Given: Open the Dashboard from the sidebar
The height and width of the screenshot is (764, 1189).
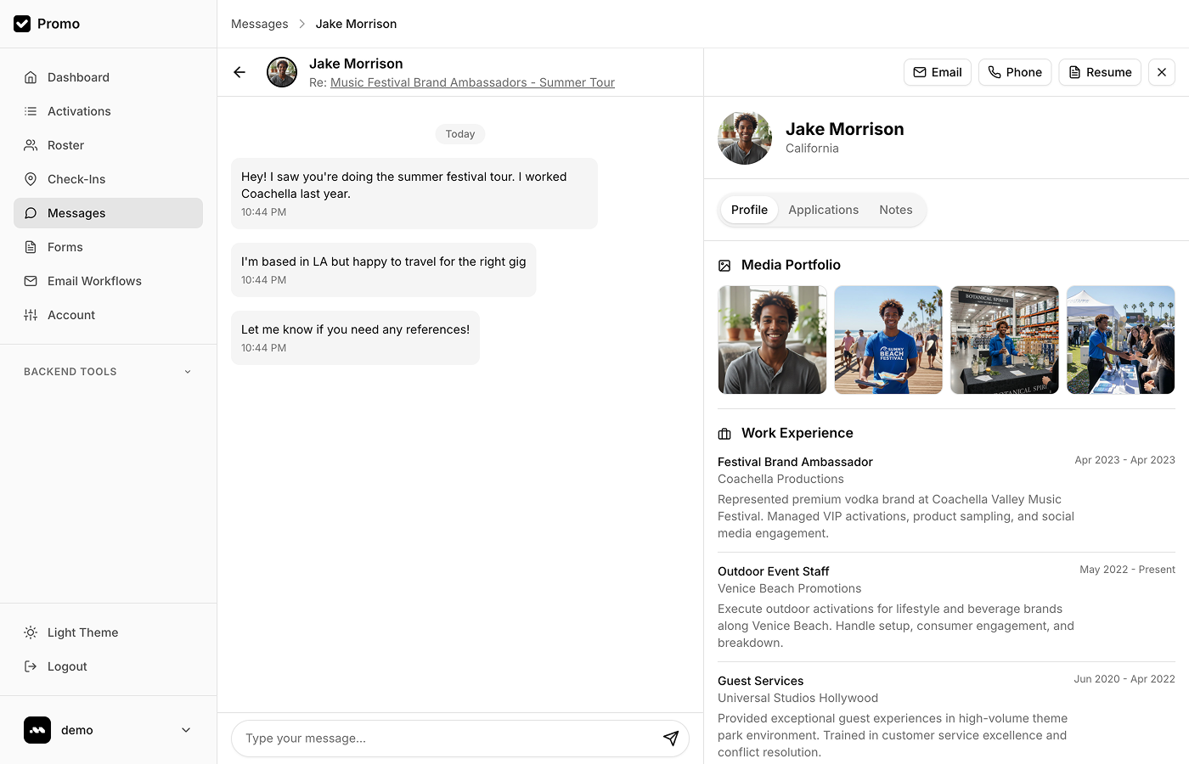Looking at the screenshot, I should point(78,77).
